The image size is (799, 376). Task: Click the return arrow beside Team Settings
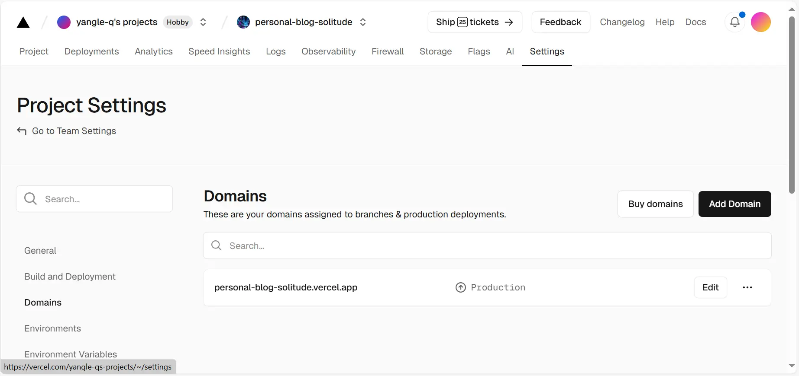point(22,131)
